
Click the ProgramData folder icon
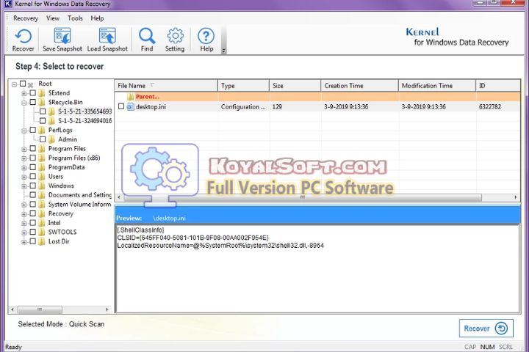(x=41, y=167)
